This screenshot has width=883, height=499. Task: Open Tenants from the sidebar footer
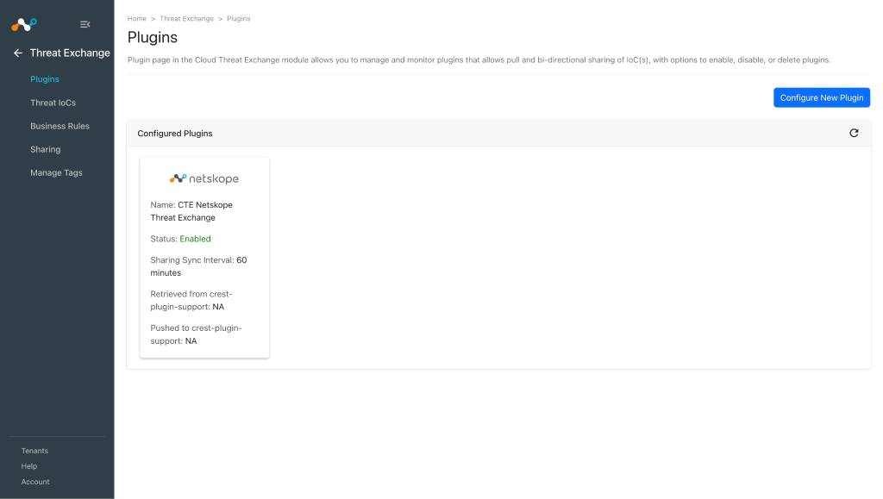tap(34, 451)
